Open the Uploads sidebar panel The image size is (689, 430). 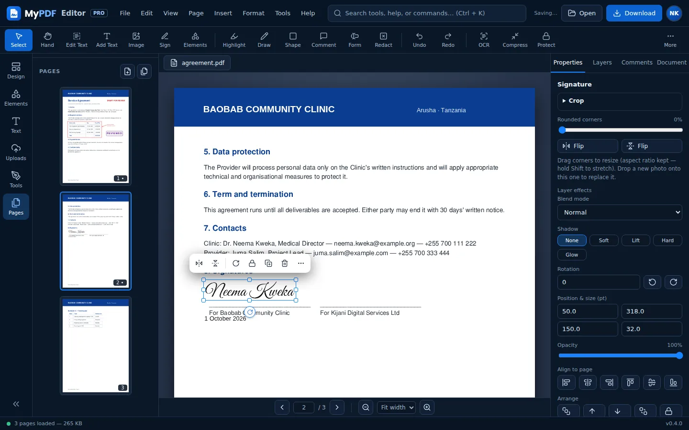pos(16,152)
